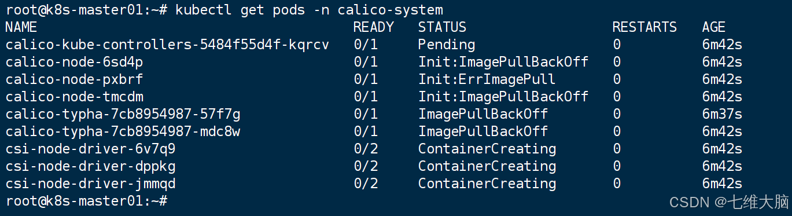Click the Init:ErrImagePull status

(487, 79)
